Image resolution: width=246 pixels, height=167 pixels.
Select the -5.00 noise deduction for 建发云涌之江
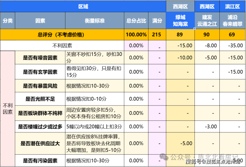pos(207,58)
